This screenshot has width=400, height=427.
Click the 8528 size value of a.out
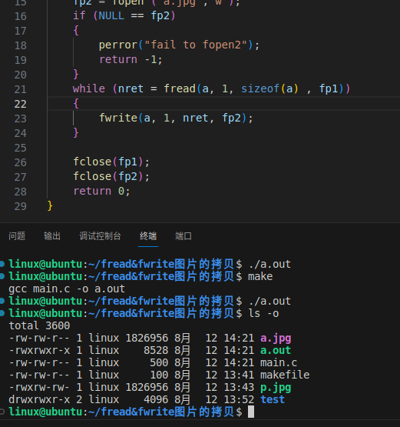click(156, 351)
